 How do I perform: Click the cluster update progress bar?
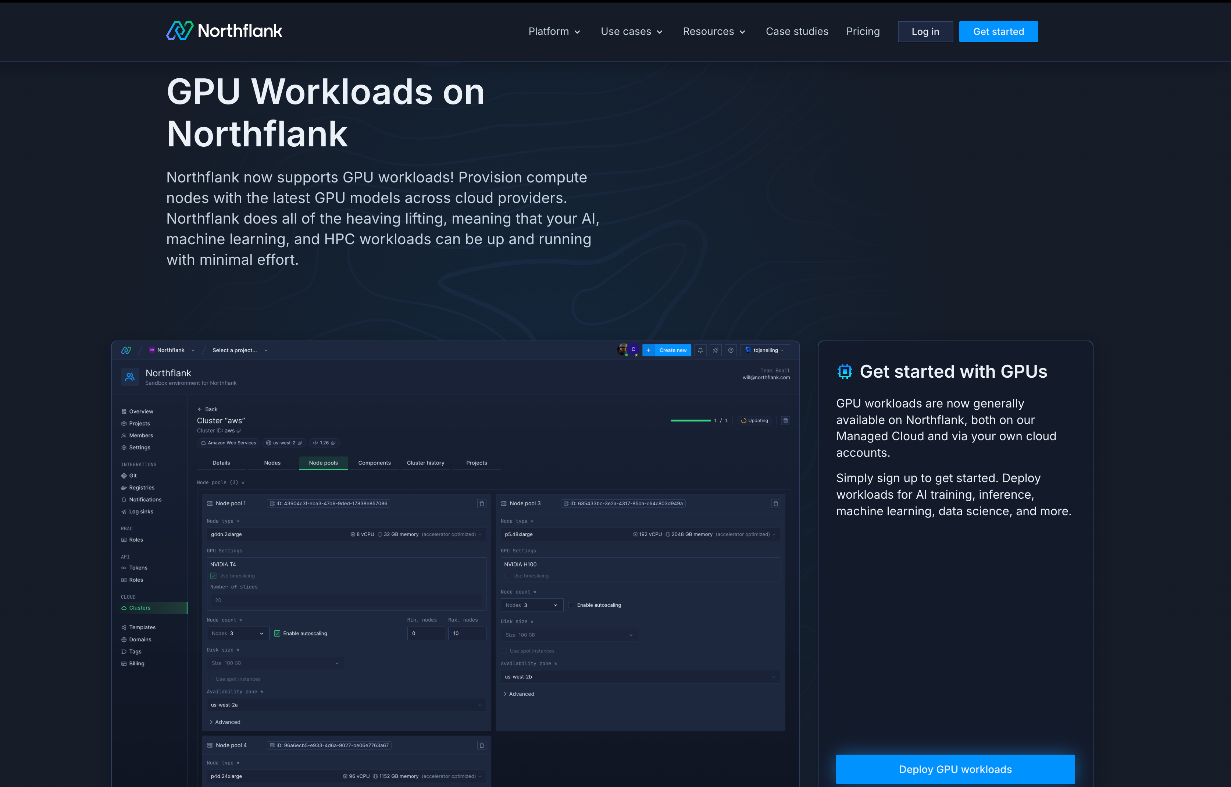tap(691, 420)
